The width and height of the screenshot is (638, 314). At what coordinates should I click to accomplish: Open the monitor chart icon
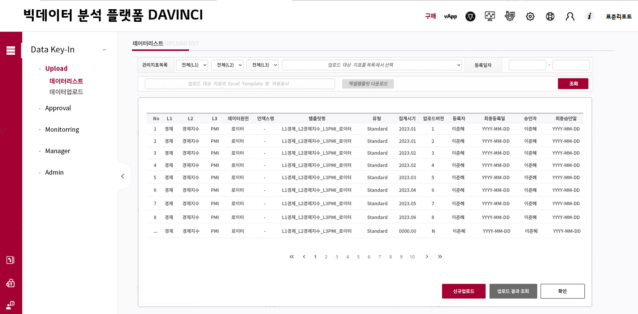coord(490,16)
